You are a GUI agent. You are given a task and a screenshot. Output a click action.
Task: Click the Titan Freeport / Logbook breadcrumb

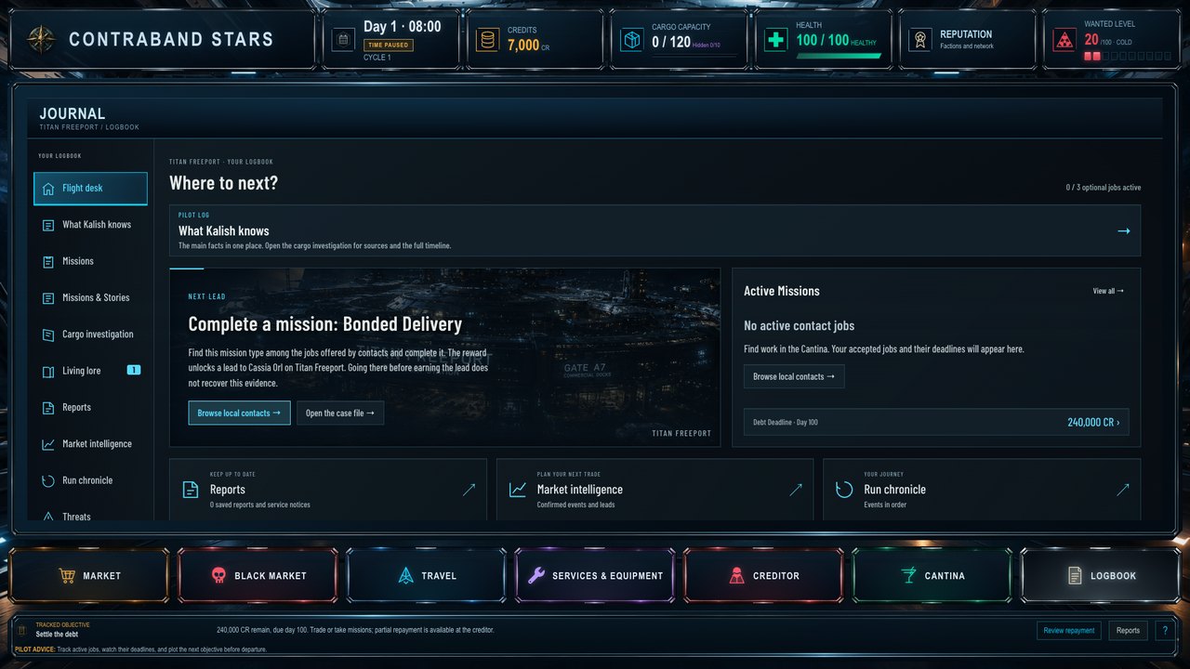89,127
